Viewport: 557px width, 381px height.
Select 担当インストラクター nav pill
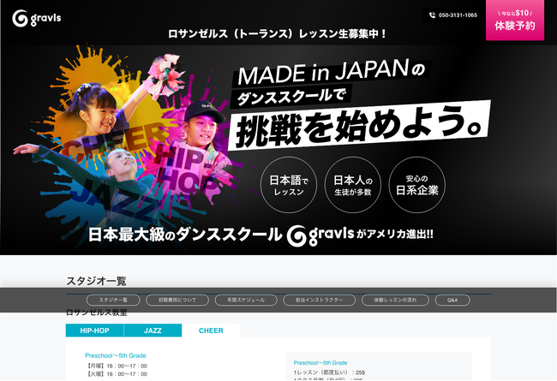pyautogui.click(x=319, y=300)
